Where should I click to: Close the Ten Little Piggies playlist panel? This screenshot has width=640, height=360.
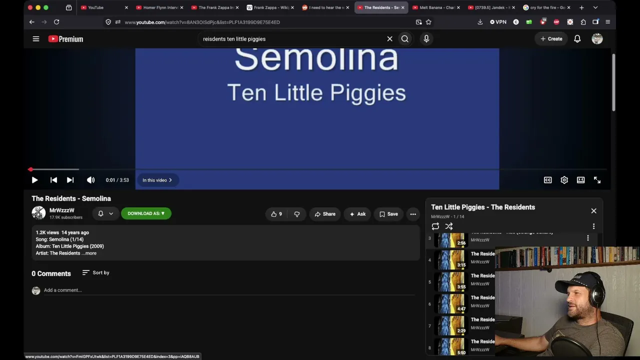[x=593, y=211]
